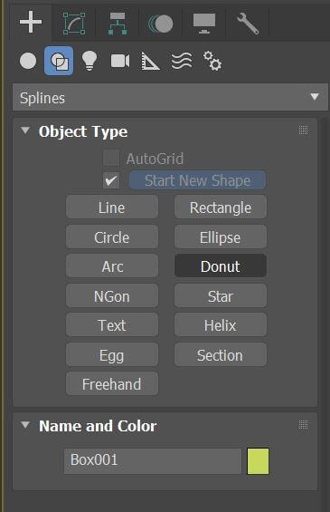
Task: Open the Utilities wrench tab
Action: (248, 24)
